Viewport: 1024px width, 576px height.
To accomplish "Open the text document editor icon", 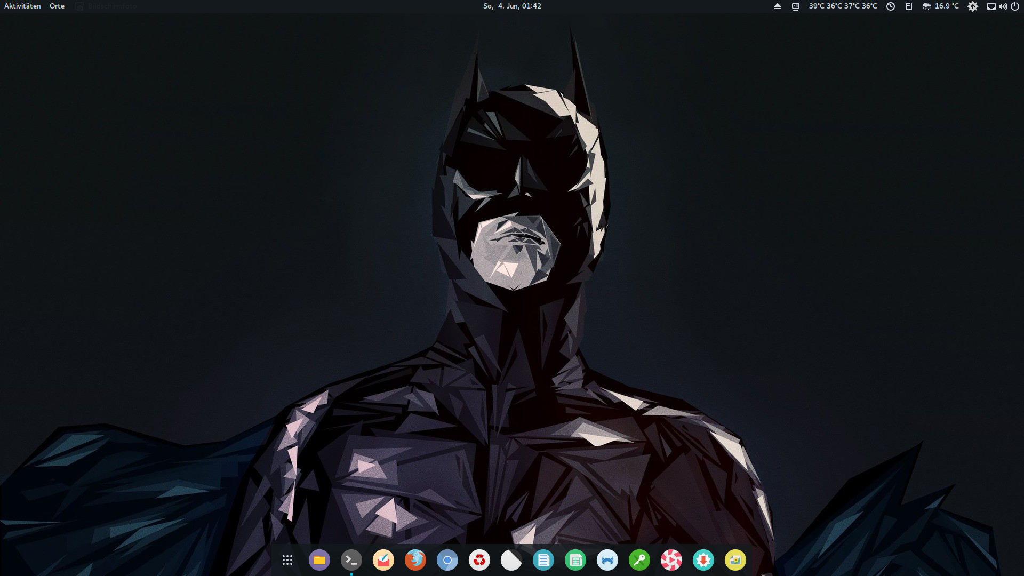I will (543, 560).
